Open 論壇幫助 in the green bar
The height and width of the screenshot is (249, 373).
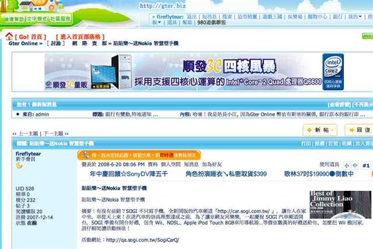(x=14, y=19)
